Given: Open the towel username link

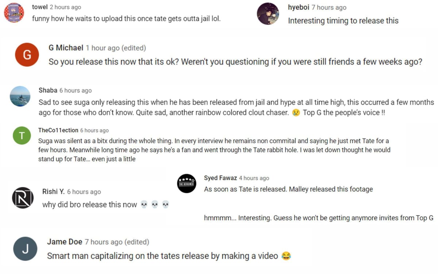Looking at the screenshot, I should (40, 7).
